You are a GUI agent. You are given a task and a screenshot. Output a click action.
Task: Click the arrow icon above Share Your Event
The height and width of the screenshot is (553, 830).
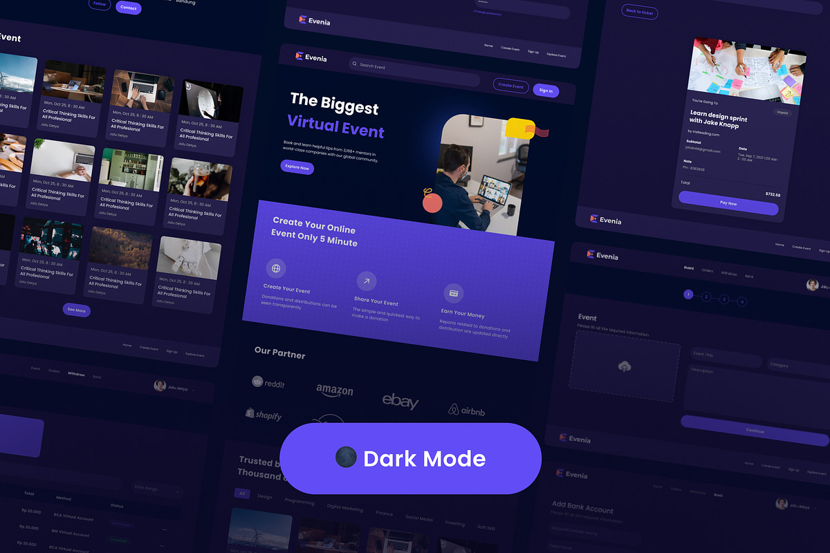pyautogui.click(x=367, y=281)
